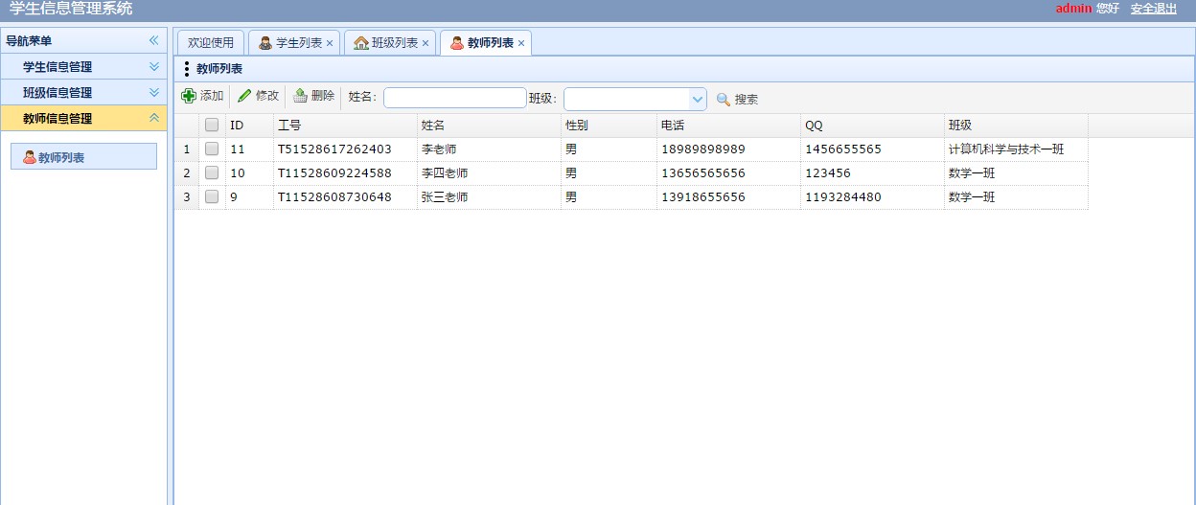1196x505 pixels.
Task: Open 教师列表 in the sidebar
Action: (x=83, y=157)
